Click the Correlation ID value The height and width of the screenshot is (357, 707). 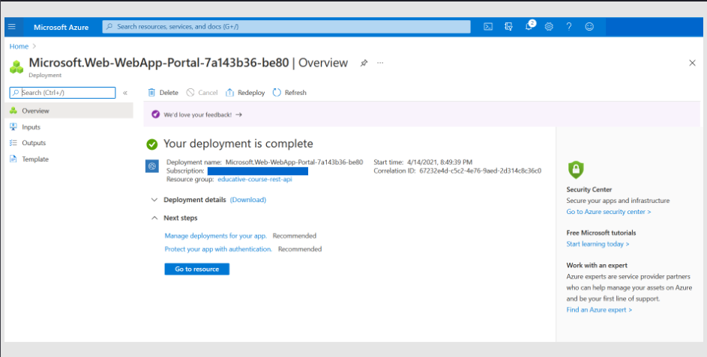pos(480,171)
